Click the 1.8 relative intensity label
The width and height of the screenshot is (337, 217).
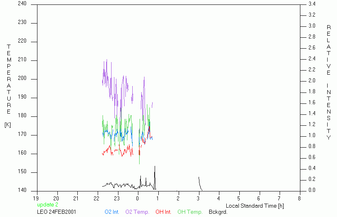tap(312, 92)
